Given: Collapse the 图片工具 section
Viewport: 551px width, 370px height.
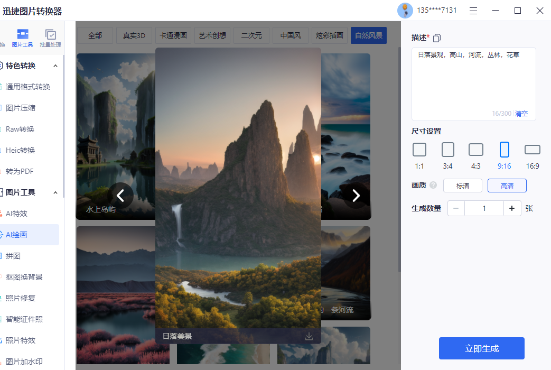Looking at the screenshot, I should 55,192.
